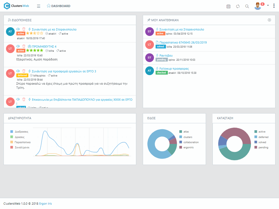
Task: Toggle ergoniris legend entry
Action: pyautogui.click(x=186, y=147)
